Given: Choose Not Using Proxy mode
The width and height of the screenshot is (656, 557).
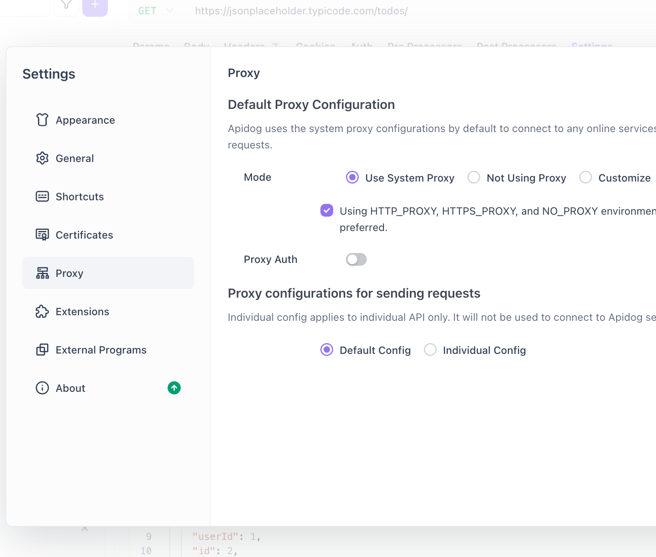Looking at the screenshot, I should tap(474, 177).
